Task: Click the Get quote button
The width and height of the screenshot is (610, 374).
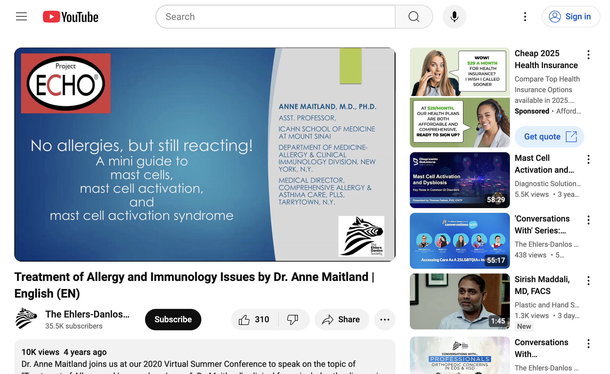Action: (x=550, y=137)
